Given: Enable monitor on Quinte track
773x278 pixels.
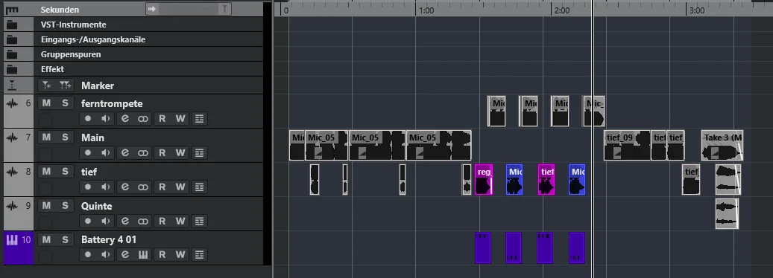Looking at the screenshot, I should (x=106, y=221).
